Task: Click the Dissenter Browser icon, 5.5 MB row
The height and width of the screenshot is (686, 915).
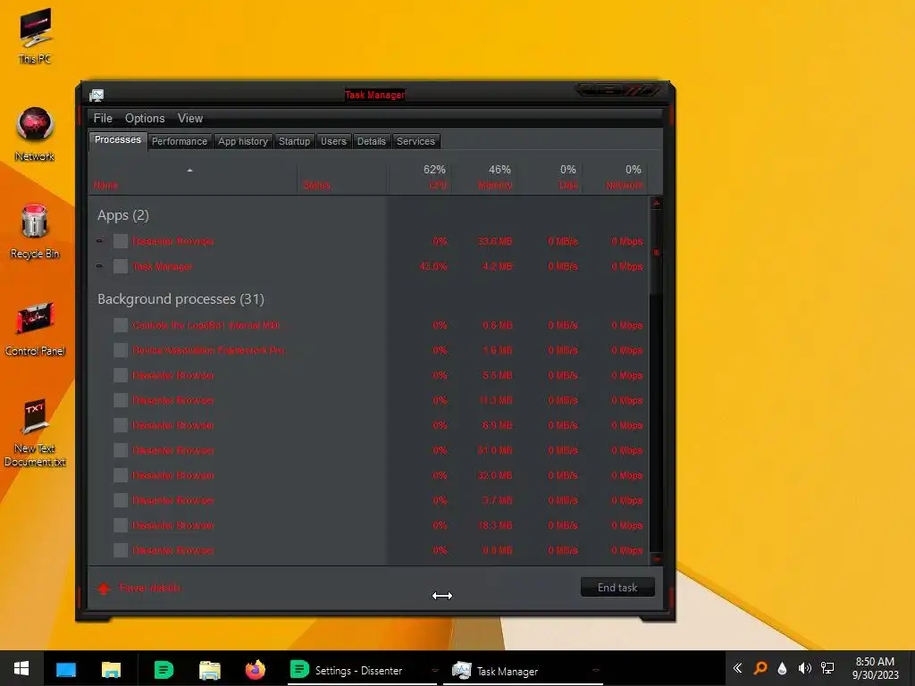Action: (121, 375)
